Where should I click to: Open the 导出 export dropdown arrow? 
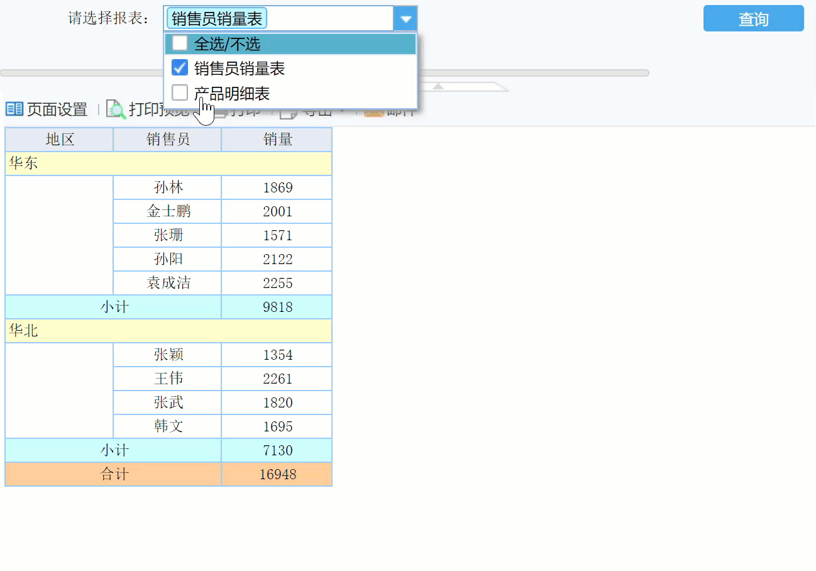click(343, 110)
